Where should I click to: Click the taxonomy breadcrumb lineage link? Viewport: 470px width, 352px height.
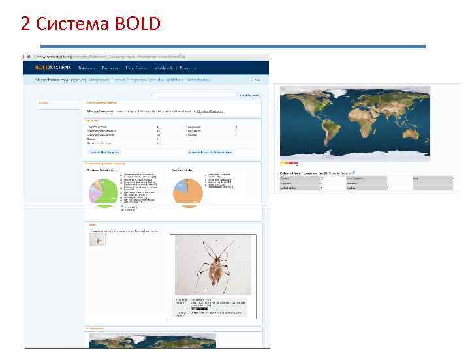(x=149, y=80)
